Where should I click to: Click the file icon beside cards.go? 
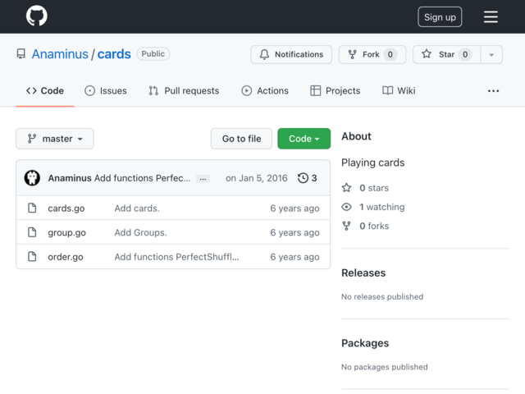click(x=32, y=208)
